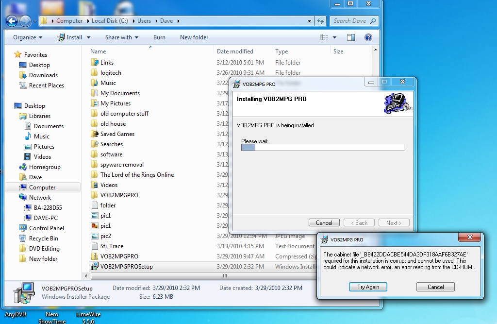Open the recent pages dropdown next to Forward
Screen dimensions: 497x324
pos(35,21)
